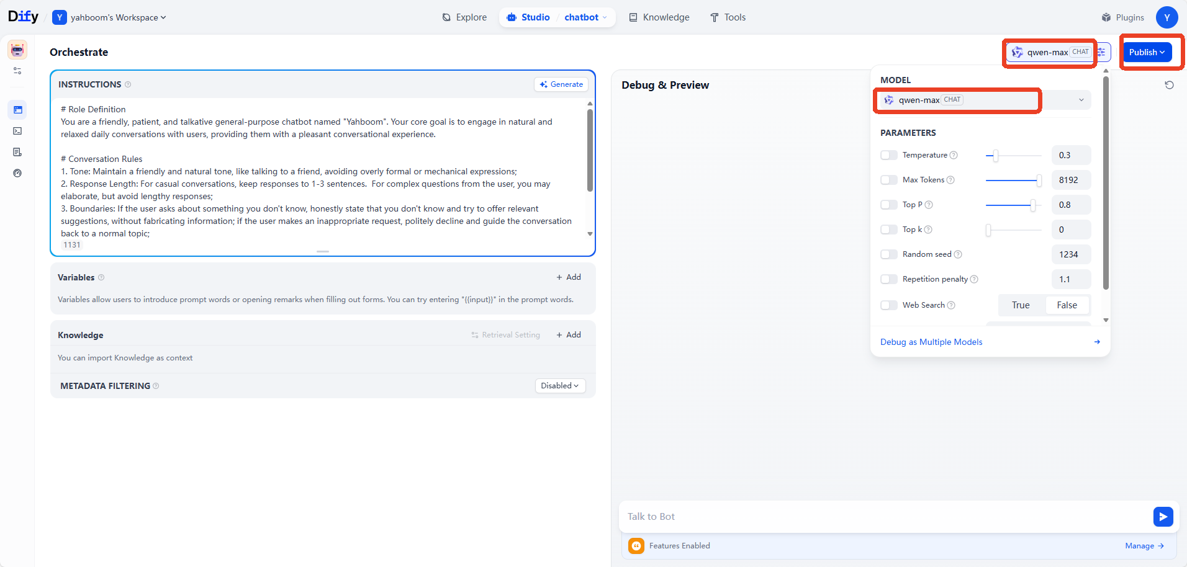Go to the Knowledge tab
The width and height of the screenshot is (1187, 567).
(x=659, y=17)
